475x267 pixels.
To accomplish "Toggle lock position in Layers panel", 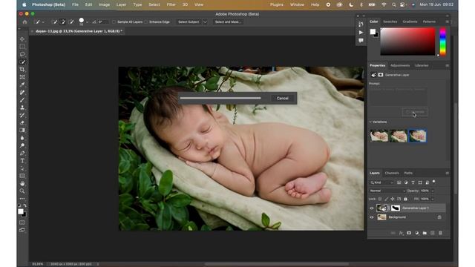I will pos(393,199).
